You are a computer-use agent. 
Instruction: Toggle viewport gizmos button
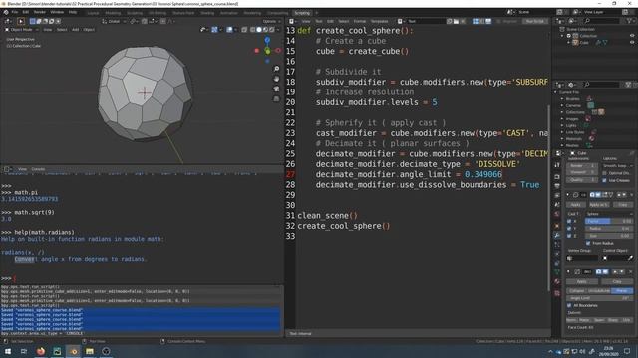pyautogui.click(x=214, y=30)
